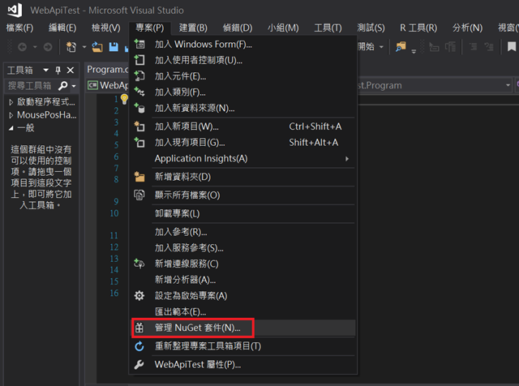Click the gear icon for 設定為啟始專案
Image resolution: width=519 pixels, height=386 pixels.
(139, 295)
